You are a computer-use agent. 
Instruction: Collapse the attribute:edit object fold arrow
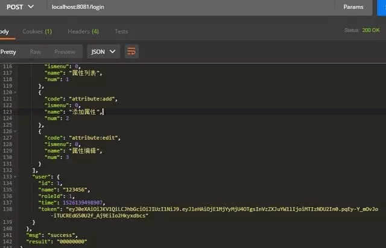tap(15, 131)
